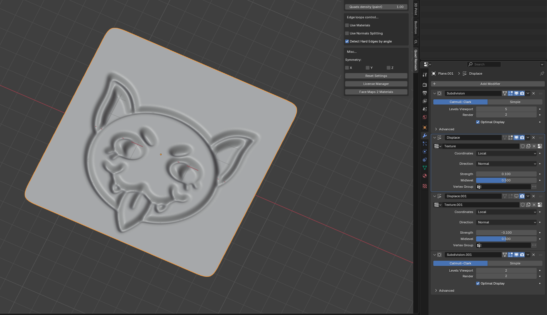Select Simple subdivision type in Subdivision modifier

coord(515,102)
